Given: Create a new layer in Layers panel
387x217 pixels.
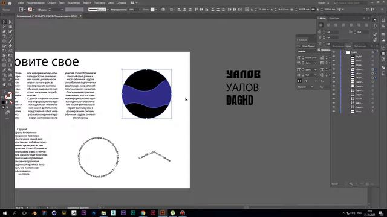Looking at the screenshot, I should (x=367, y=184).
